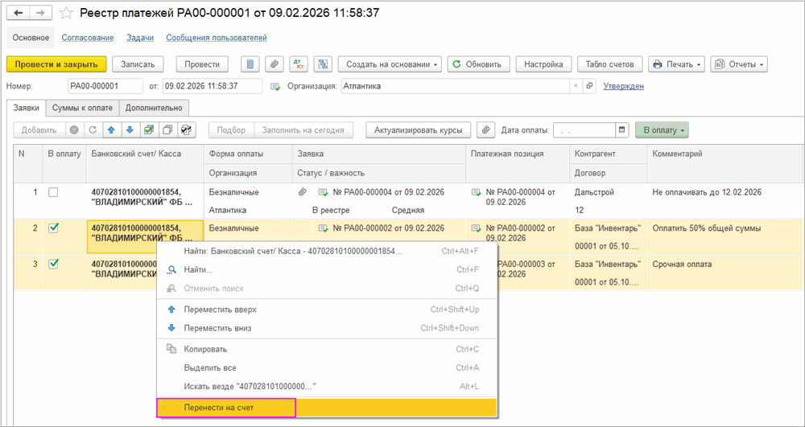Uncheck the В оплату box for row 3
The image size is (805, 427).
pyautogui.click(x=53, y=264)
